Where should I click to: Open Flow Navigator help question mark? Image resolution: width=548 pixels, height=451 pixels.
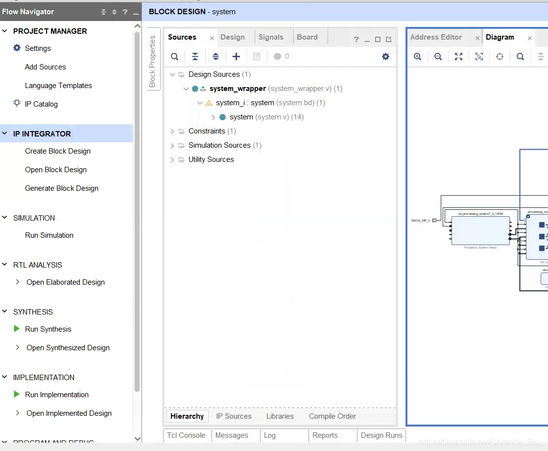[125, 12]
